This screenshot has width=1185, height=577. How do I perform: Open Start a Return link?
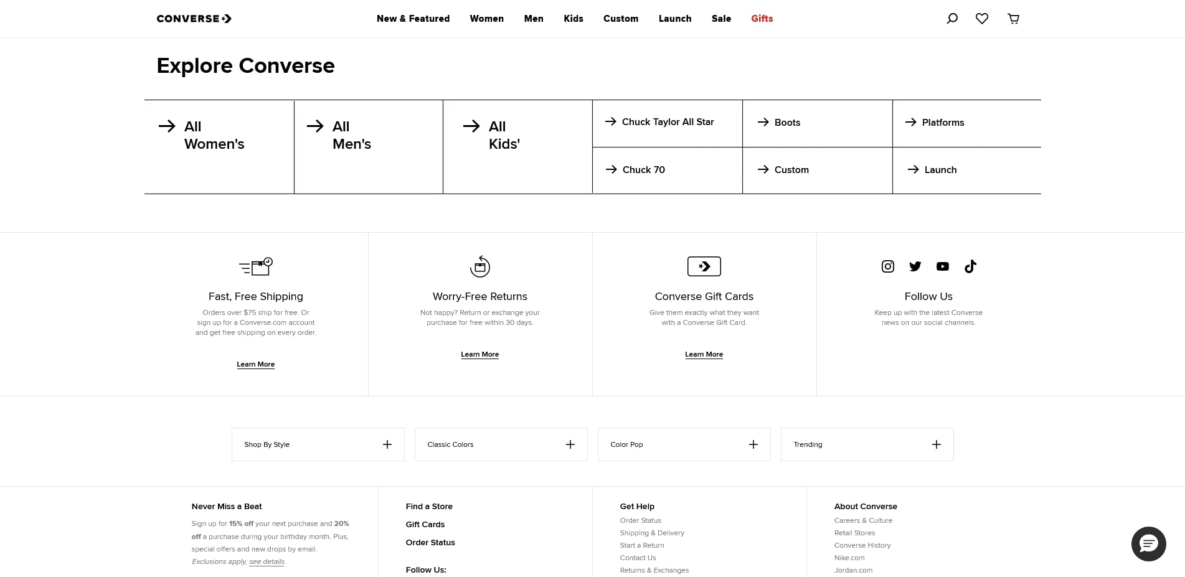pos(642,545)
